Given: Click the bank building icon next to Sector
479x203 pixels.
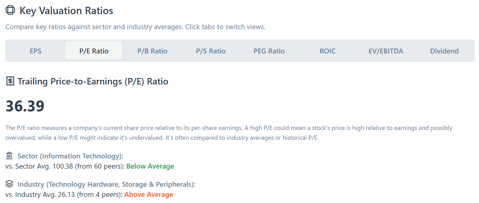Looking at the screenshot, I should pyautogui.click(x=9, y=156).
